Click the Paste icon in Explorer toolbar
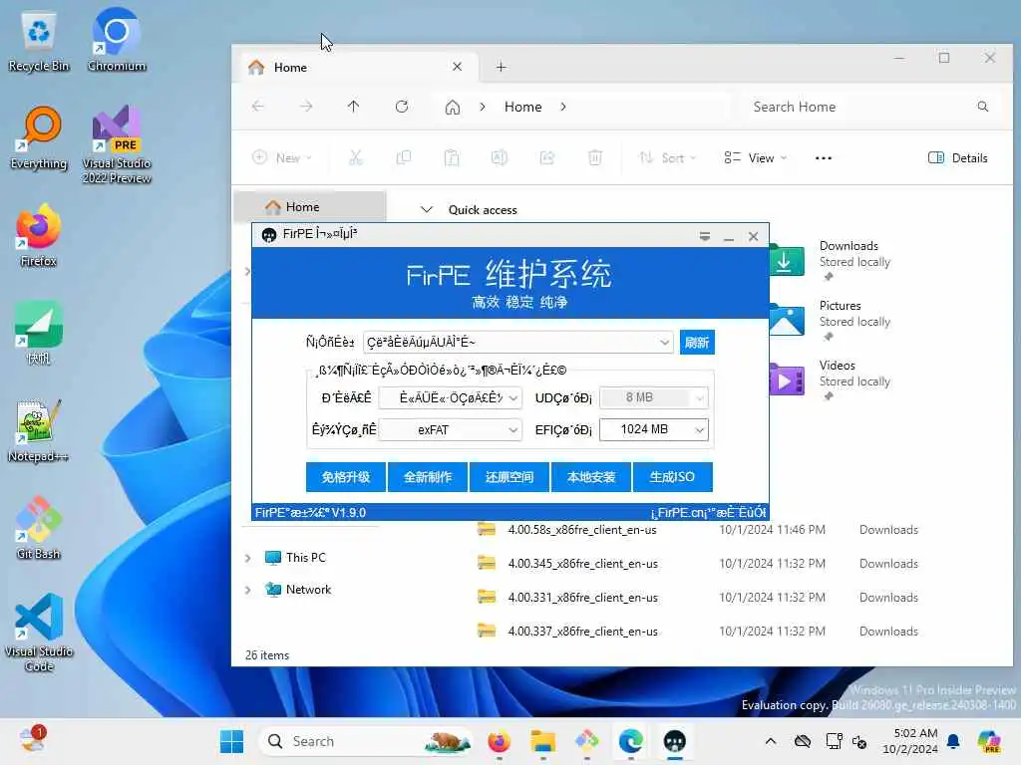Image resolution: width=1021 pixels, height=765 pixels. coord(452,157)
